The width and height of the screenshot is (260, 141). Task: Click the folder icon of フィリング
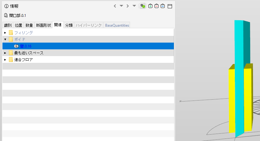coord(11,32)
